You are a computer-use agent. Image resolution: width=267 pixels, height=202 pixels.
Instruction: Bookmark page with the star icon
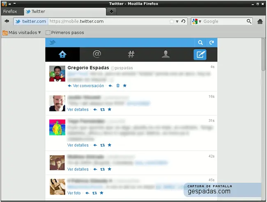tap(172, 21)
